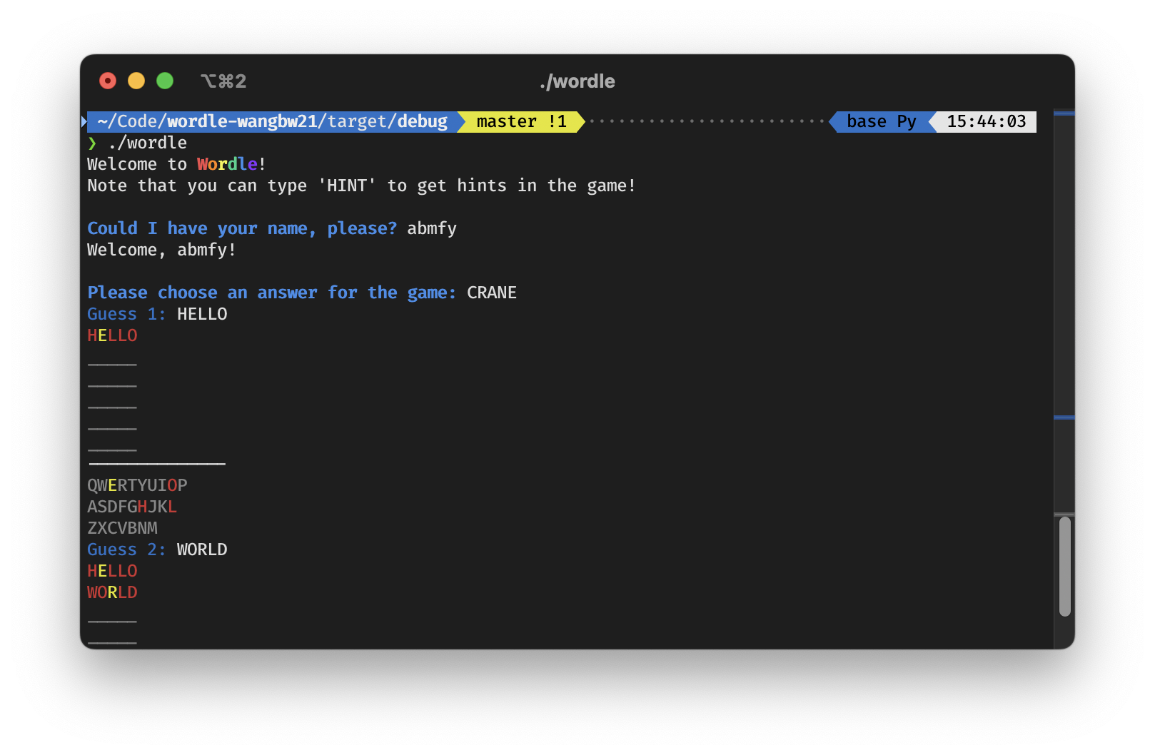Click the long separator line above the keyboard

click(157, 464)
